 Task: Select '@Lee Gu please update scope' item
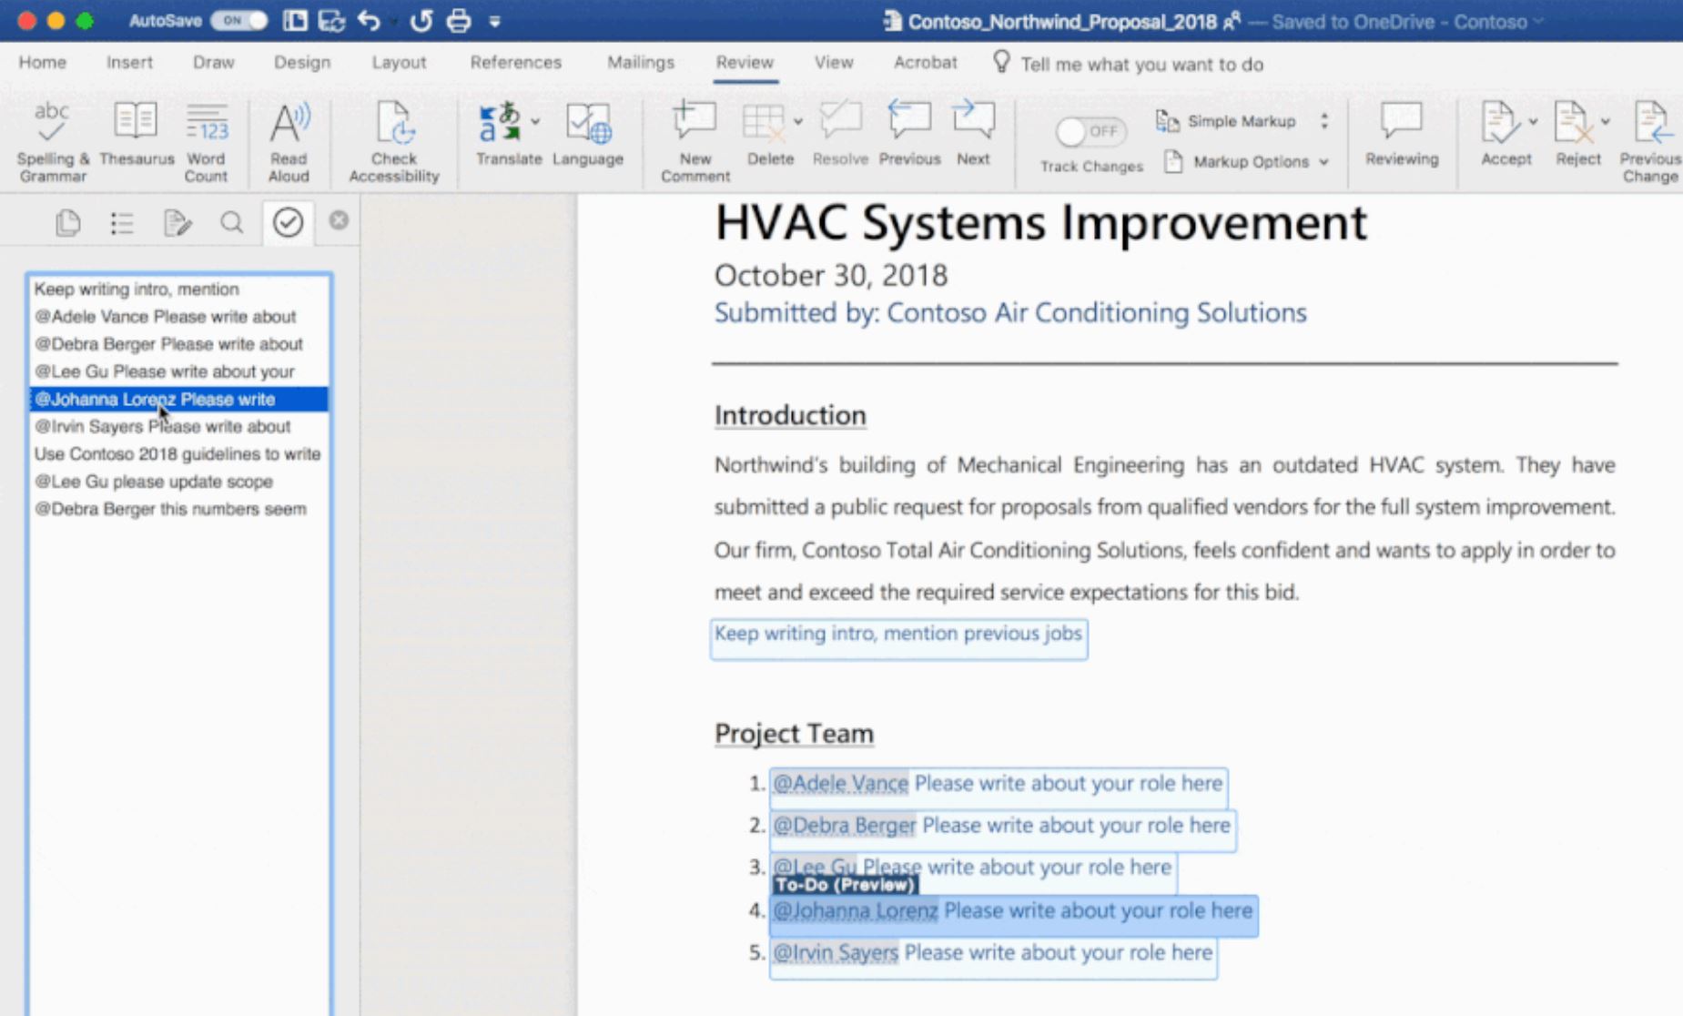[178, 481]
